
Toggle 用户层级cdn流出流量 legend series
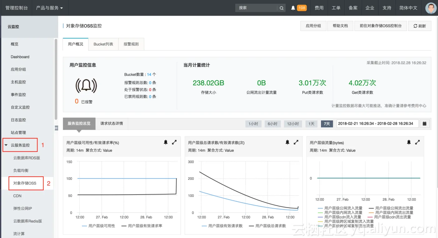(389, 217)
